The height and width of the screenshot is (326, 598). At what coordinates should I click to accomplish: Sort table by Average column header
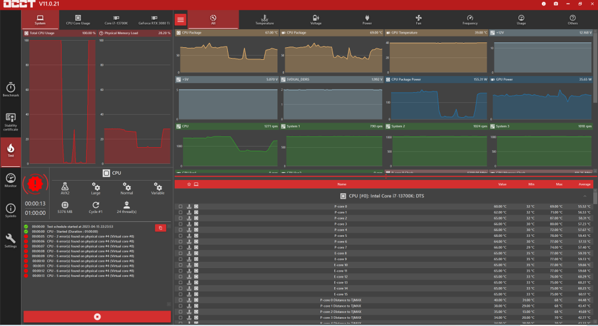pos(584,184)
